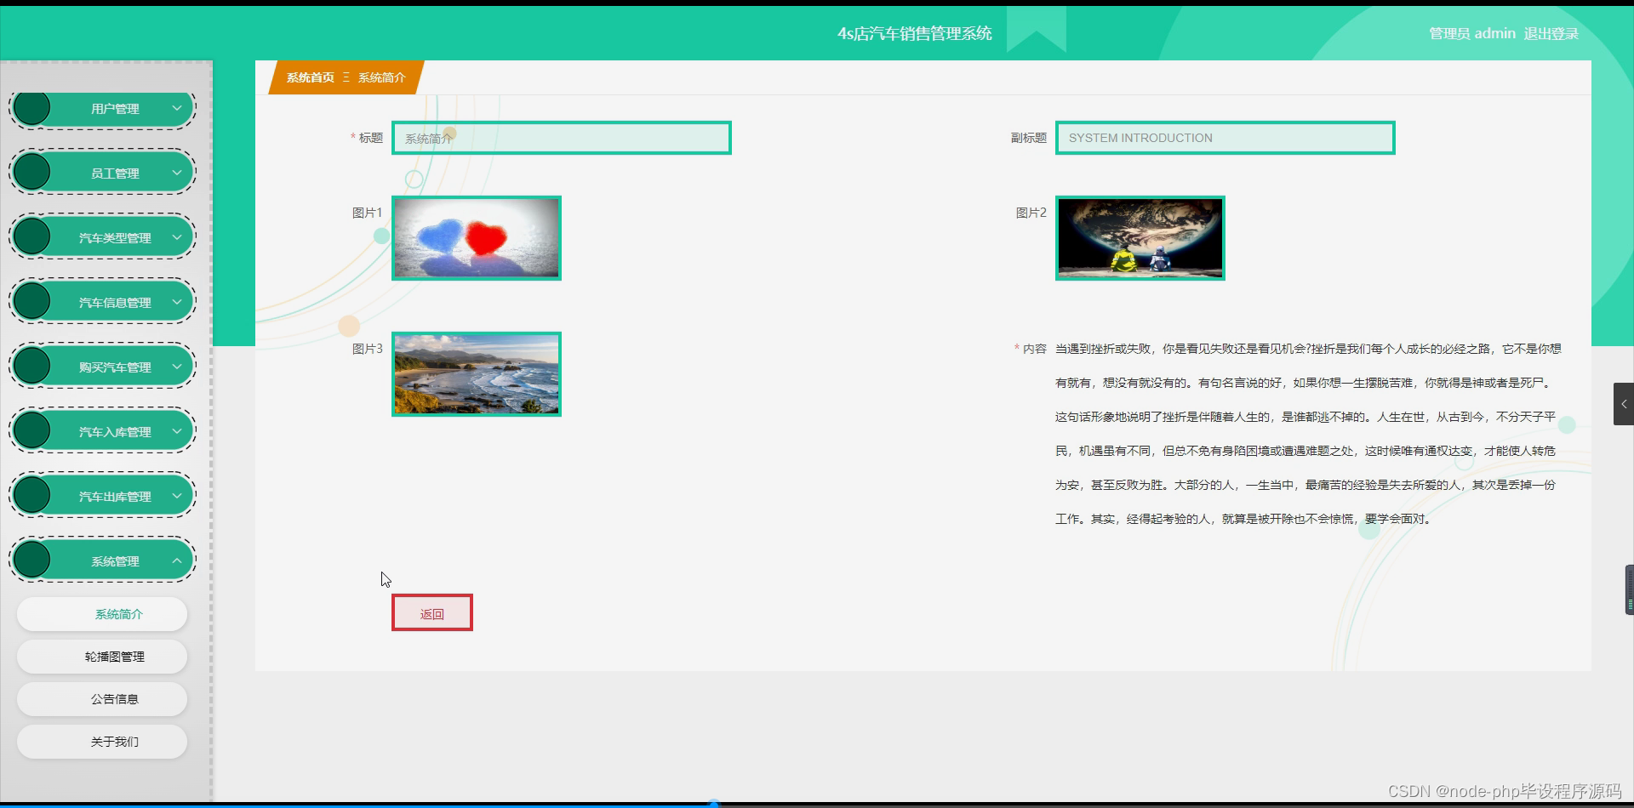The height and width of the screenshot is (808, 1634).
Task: Click the 内容 paragraph text
Action: [x=1309, y=434]
